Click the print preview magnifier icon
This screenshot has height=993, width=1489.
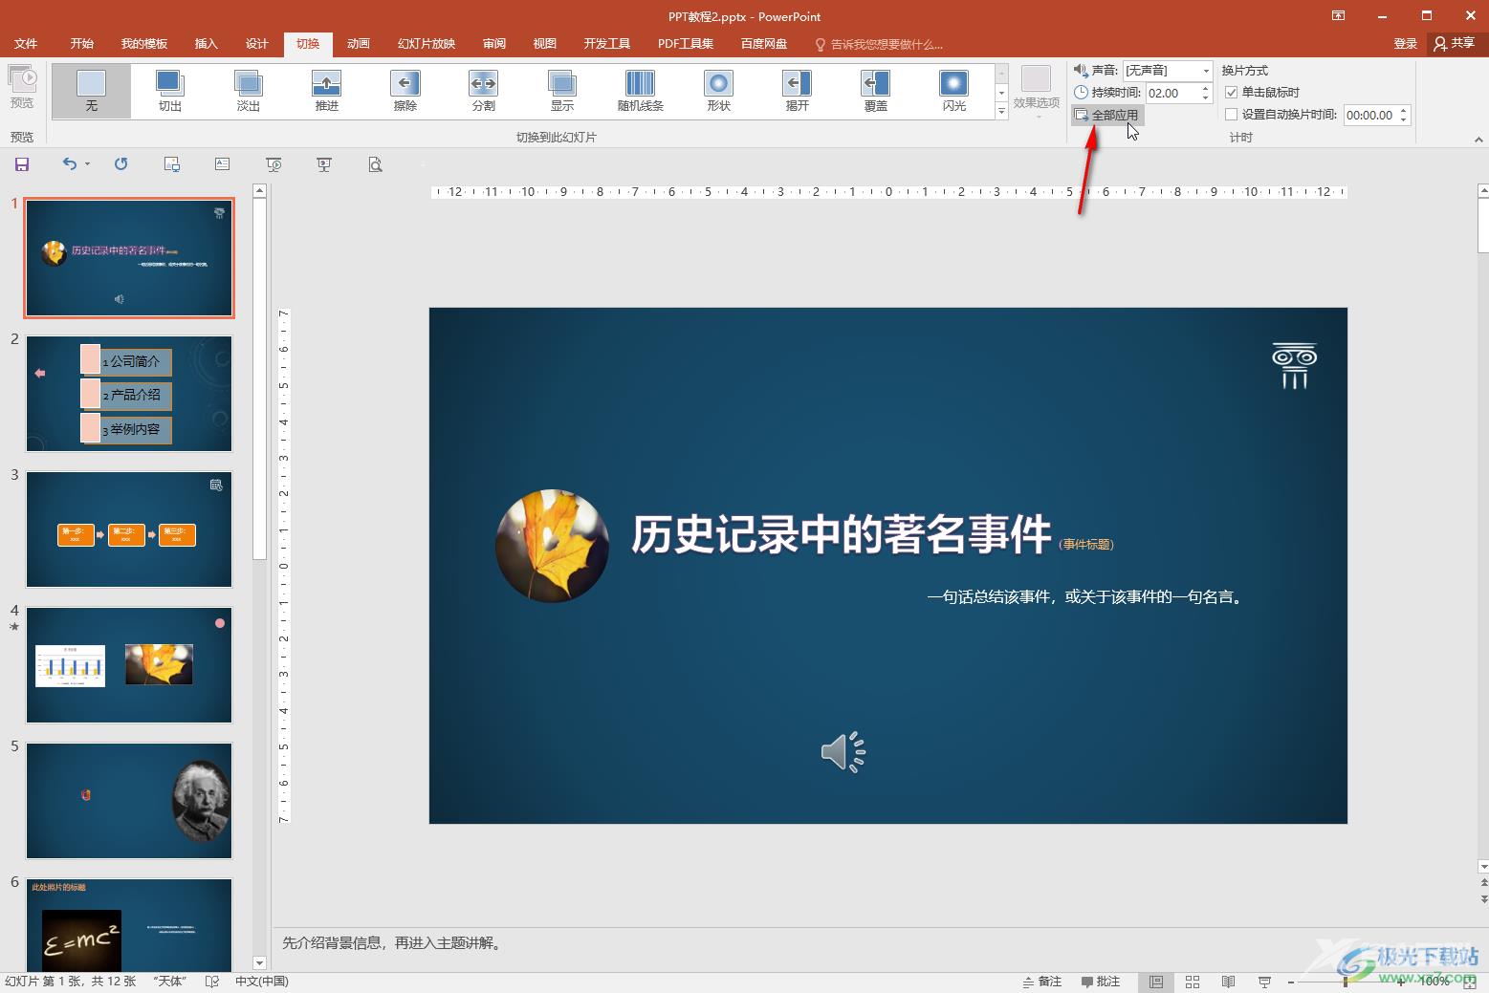376,164
